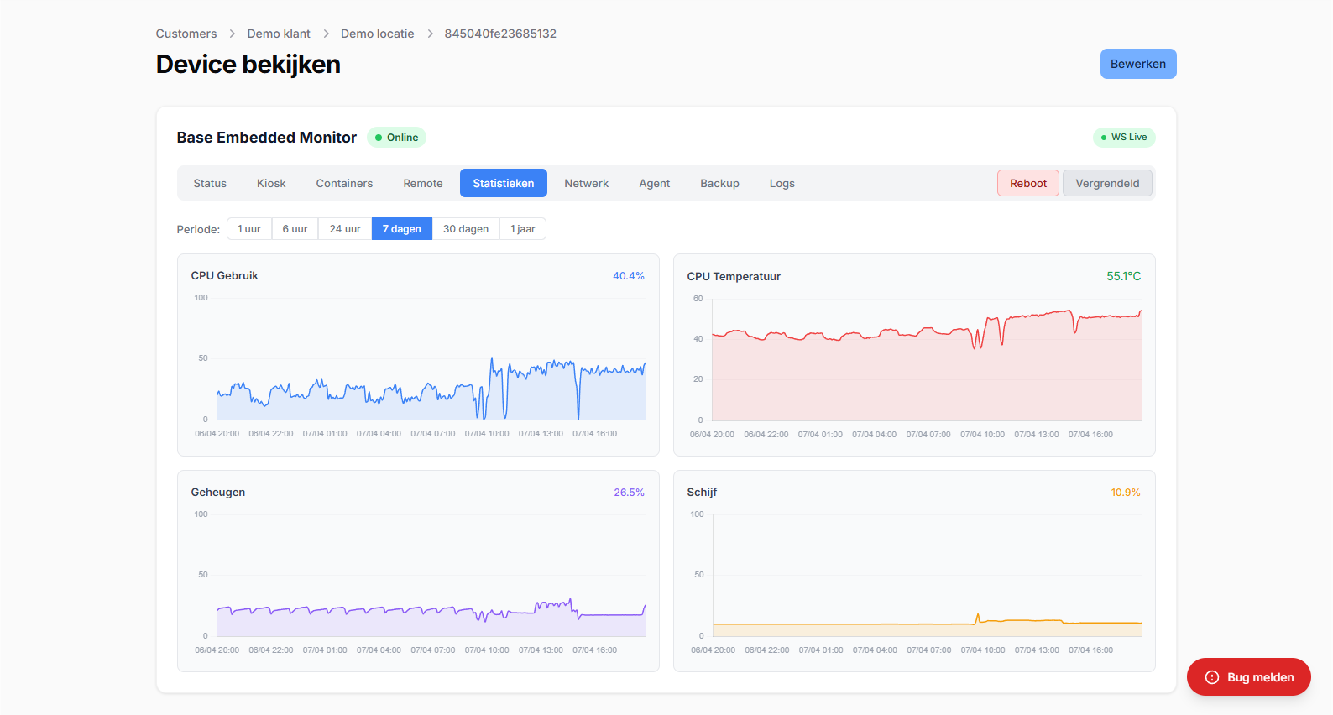The image size is (1333, 715).
Task: Navigate to Customers breadcrumb
Action: tap(186, 34)
